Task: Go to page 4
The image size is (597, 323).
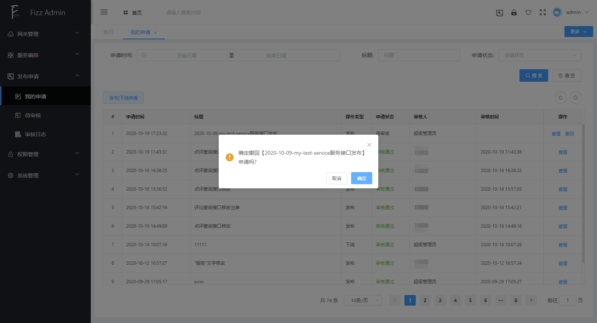Action: 455,300
